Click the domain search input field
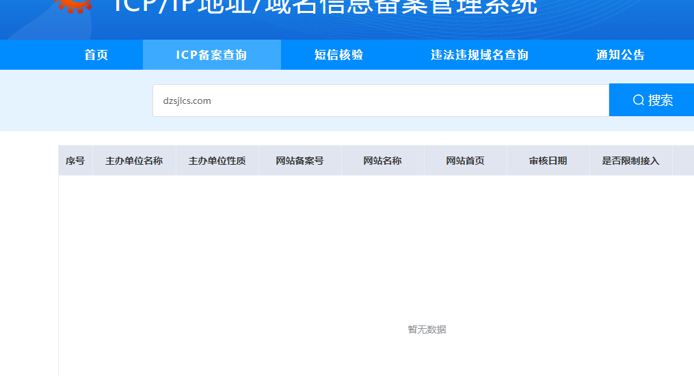The height and width of the screenshot is (376, 694). pyautogui.click(x=380, y=100)
